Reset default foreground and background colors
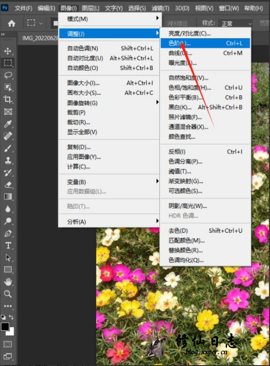 (3, 318)
